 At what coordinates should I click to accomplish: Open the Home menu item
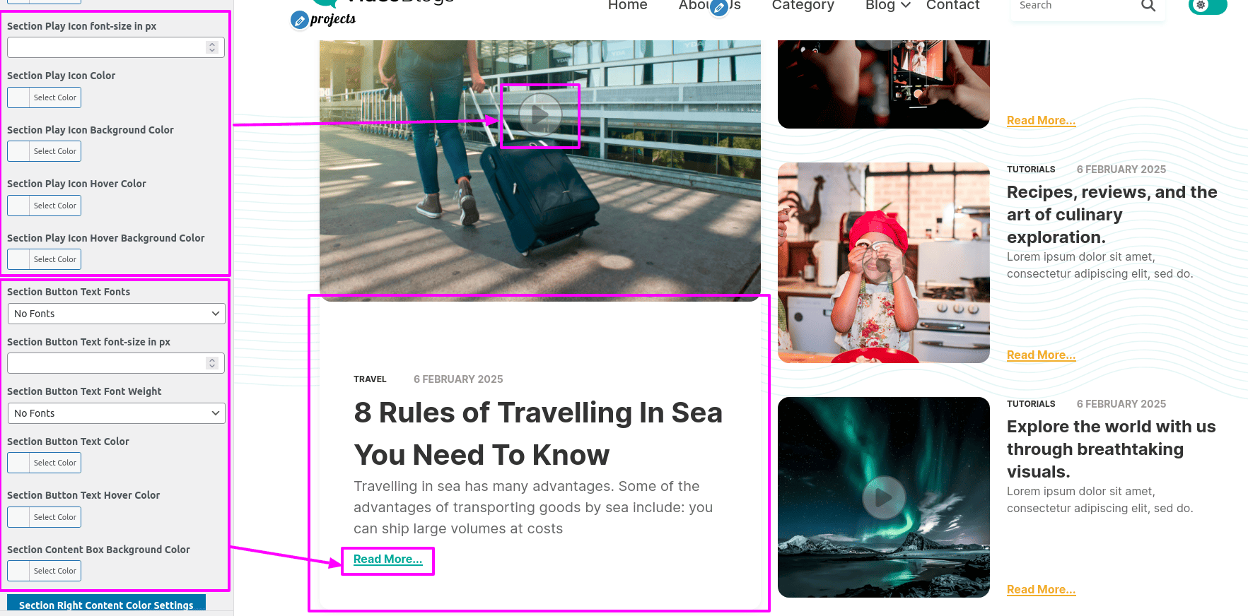point(628,6)
